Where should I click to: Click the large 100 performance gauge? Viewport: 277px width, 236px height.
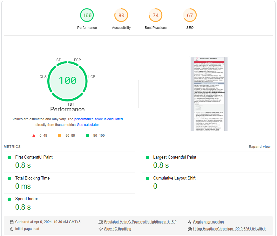[x=67, y=81]
